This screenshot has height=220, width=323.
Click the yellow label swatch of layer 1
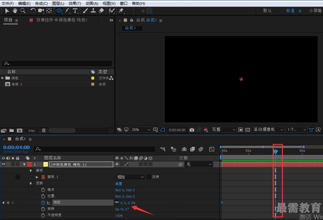coord(46,164)
